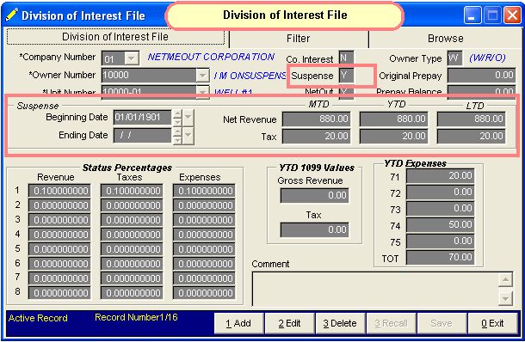Click Revenue status percentage row 1
525x342 pixels.
click(59, 191)
